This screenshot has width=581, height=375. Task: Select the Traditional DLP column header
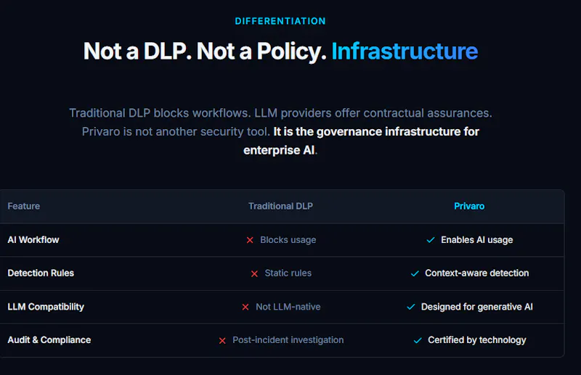[x=280, y=206]
